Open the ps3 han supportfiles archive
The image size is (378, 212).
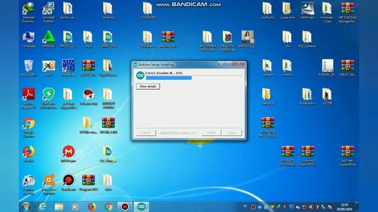pyautogui.click(x=347, y=155)
